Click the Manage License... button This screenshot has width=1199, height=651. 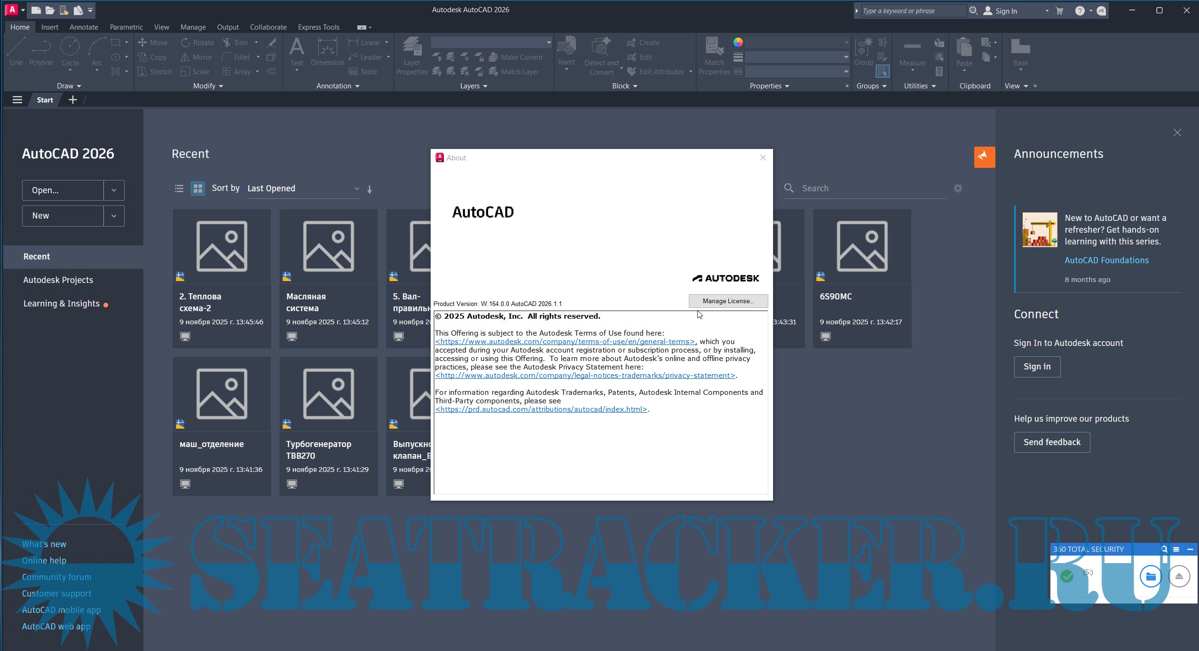pos(728,301)
